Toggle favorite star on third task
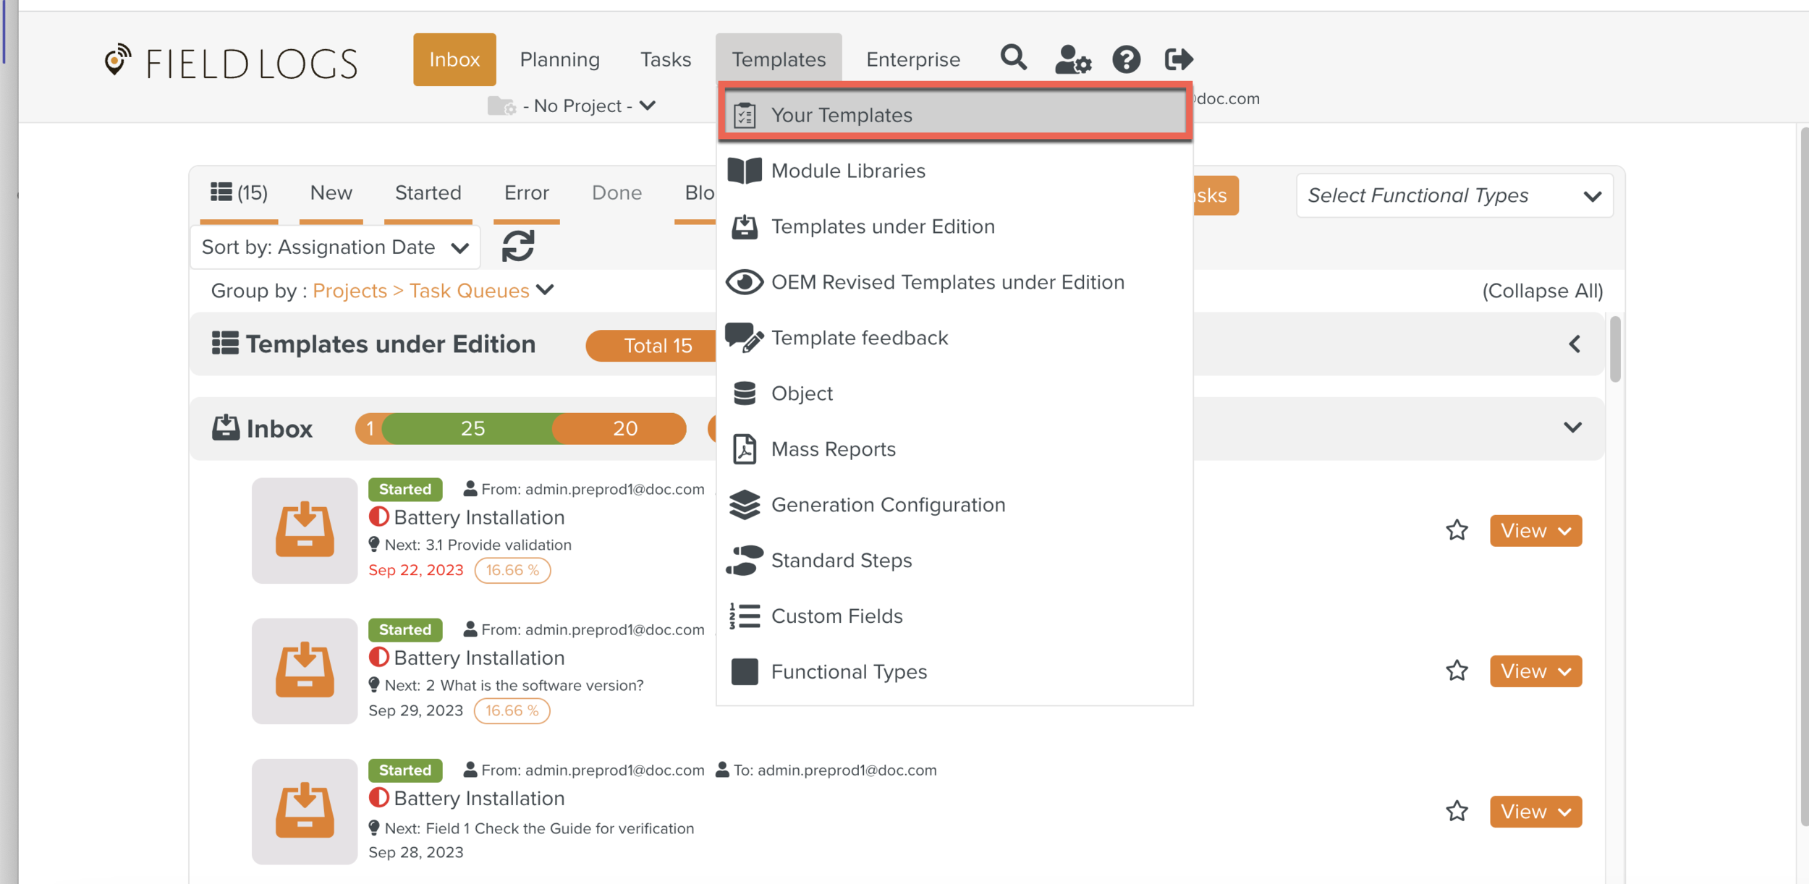The image size is (1809, 884). [1457, 811]
